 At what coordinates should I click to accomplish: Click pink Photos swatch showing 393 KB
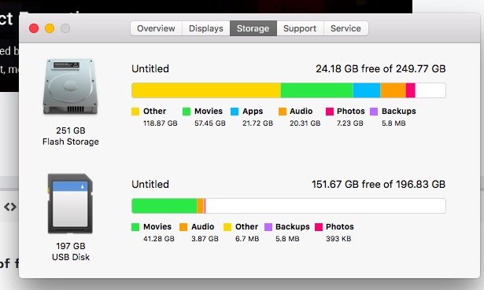(319, 227)
